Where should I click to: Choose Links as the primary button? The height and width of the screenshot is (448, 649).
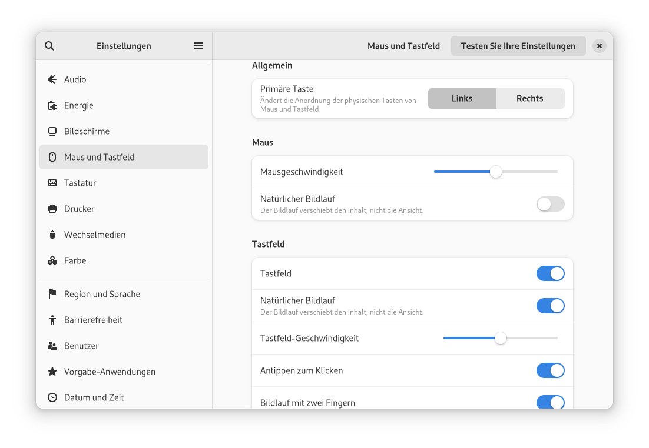[x=462, y=98]
